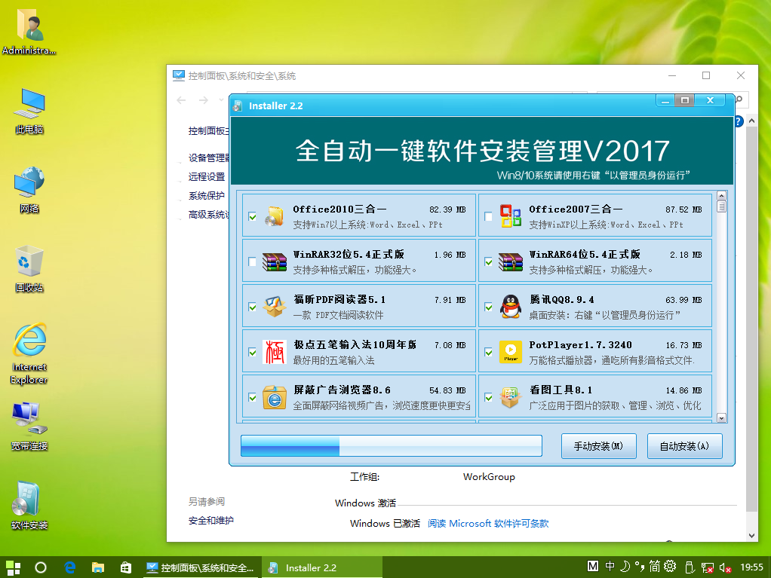This screenshot has width=771, height=578.
Task: Click the control panel back arrow
Action: (182, 100)
